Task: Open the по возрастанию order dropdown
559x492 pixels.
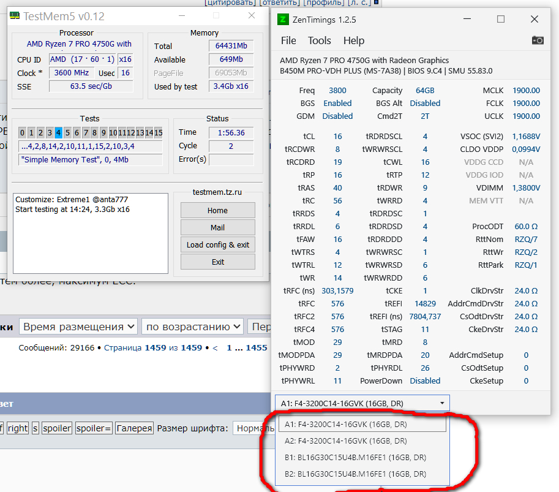Action: click(192, 327)
